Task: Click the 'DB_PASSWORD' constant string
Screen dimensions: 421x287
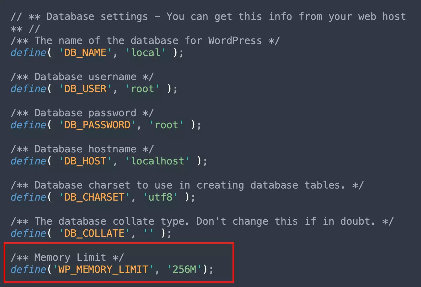Action: tap(97, 125)
